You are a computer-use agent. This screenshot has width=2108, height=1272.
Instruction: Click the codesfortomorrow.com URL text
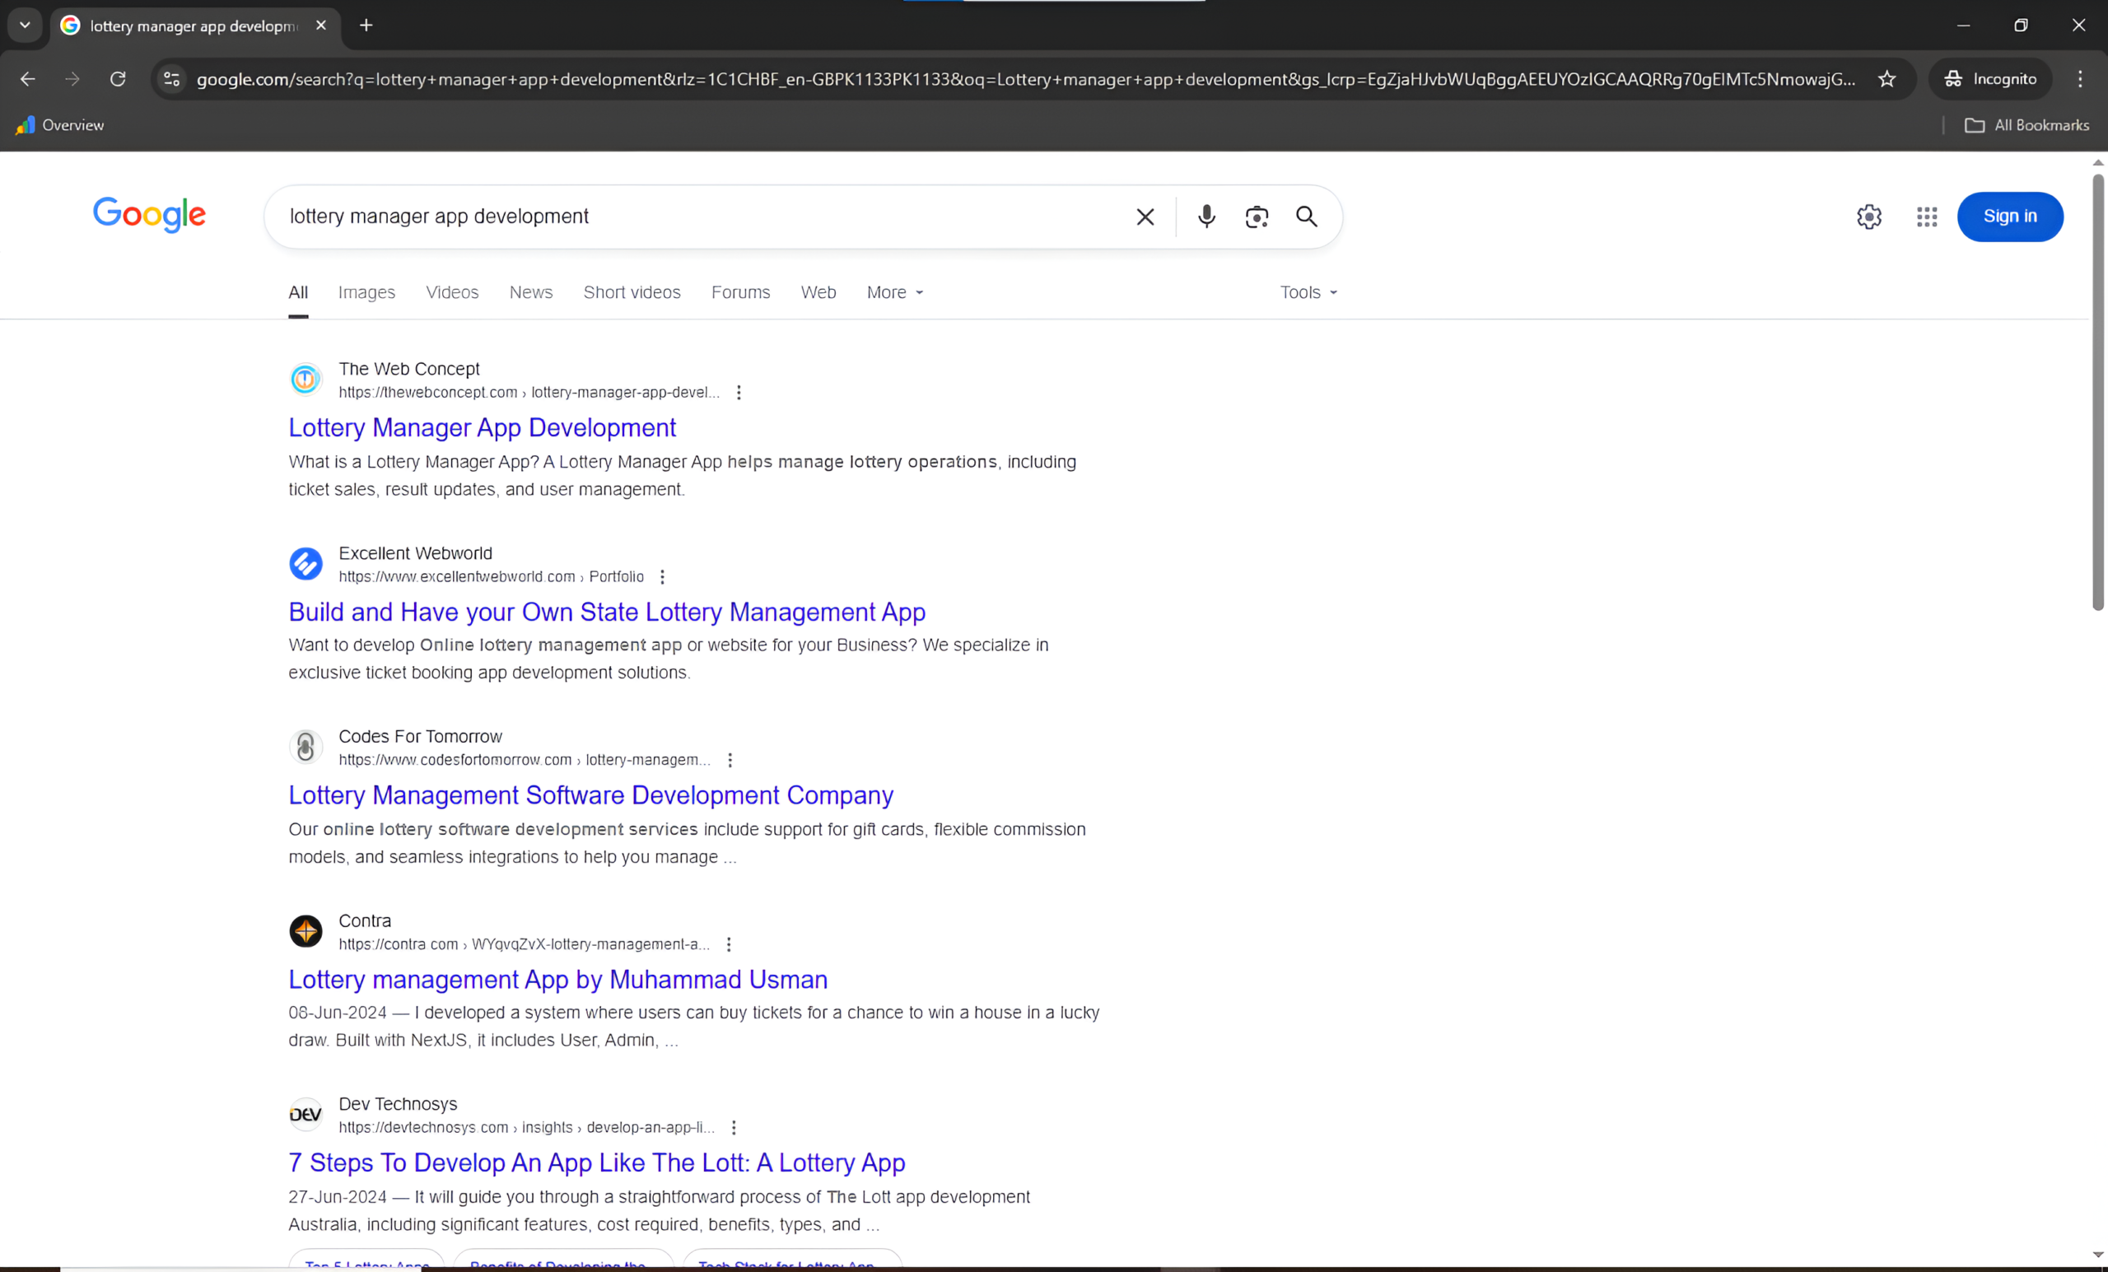pyautogui.click(x=525, y=761)
